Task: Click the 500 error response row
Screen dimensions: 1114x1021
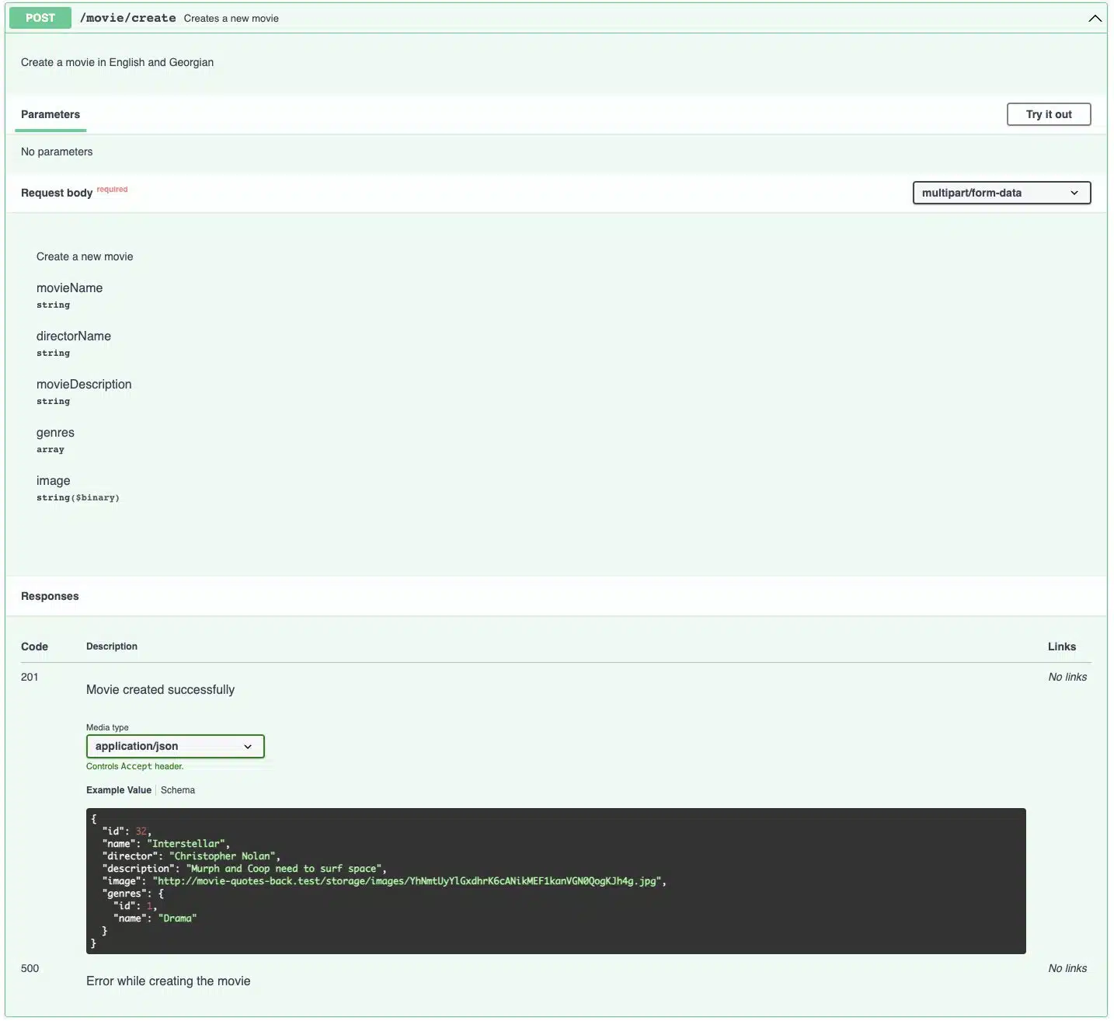Action: click(x=30, y=968)
